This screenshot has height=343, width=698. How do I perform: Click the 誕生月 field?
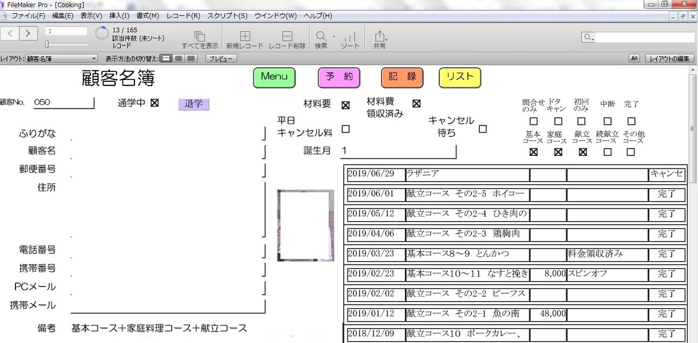pos(398,151)
